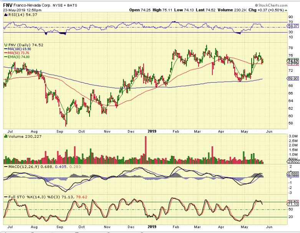This screenshot has width=300, height=233.
Task: Click the tallest red volume spike bar
Action: [x=145, y=150]
